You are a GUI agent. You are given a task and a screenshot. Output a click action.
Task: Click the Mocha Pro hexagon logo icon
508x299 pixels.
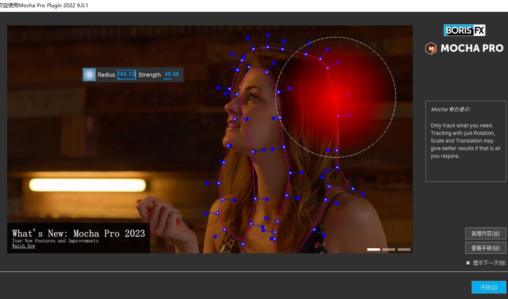tap(431, 48)
